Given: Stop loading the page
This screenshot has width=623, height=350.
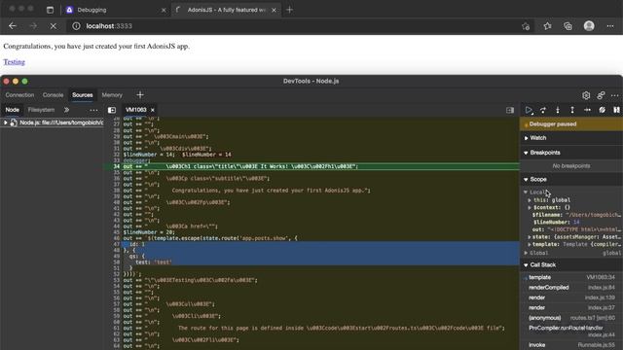Looking at the screenshot, I should pyautogui.click(x=53, y=26).
